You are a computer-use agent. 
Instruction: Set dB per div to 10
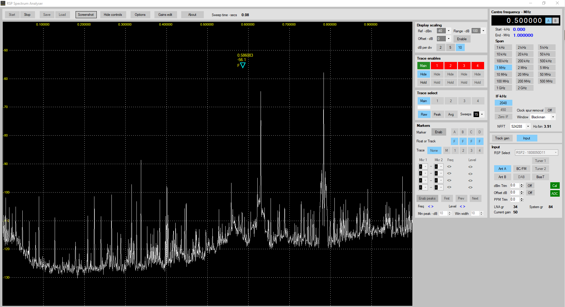pyautogui.click(x=460, y=48)
